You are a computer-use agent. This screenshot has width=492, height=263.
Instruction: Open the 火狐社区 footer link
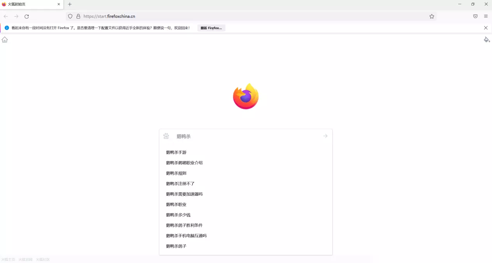43,260
